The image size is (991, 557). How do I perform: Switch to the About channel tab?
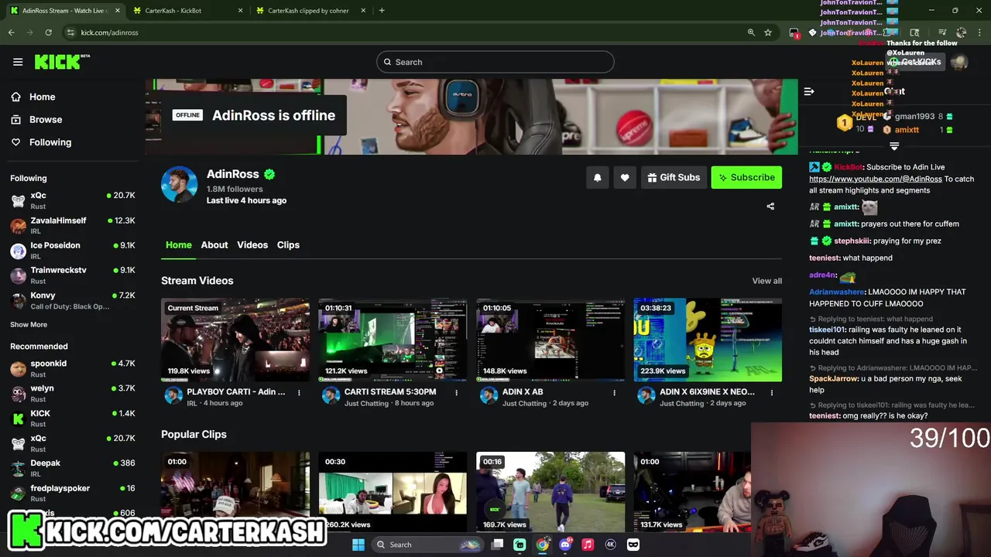point(214,244)
